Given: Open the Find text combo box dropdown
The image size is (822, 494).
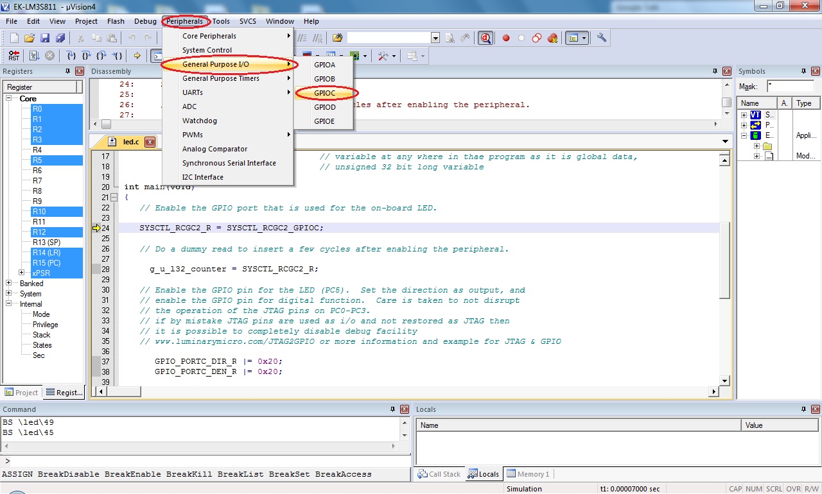Looking at the screenshot, I should click(435, 38).
